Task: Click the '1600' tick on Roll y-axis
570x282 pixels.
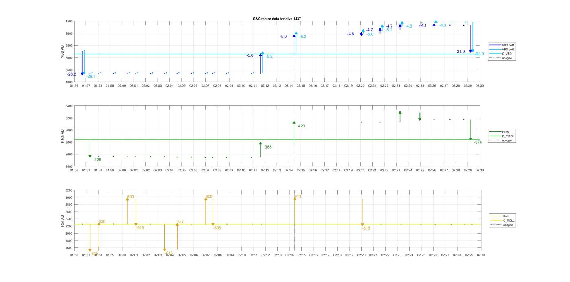Action: click(68, 248)
